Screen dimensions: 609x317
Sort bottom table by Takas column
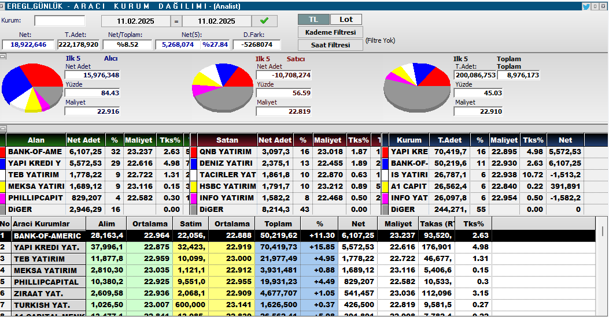pyautogui.click(x=437, y=223)
